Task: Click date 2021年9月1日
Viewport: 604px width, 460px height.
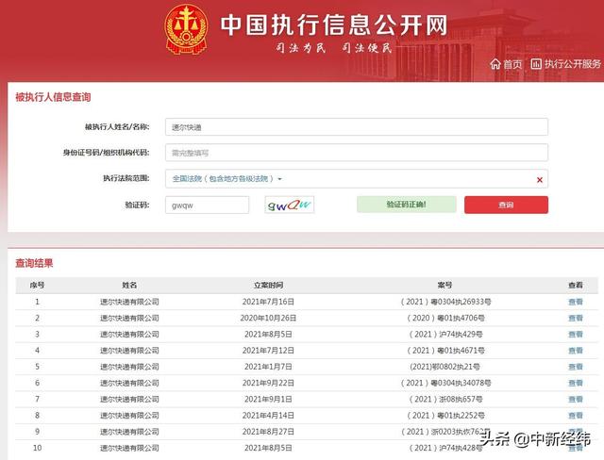Action: point(268,400)
